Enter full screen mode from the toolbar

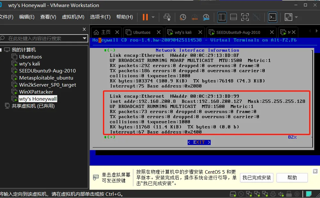point(245,17)
